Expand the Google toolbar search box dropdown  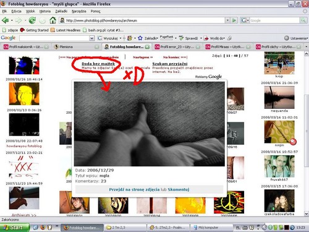coord(92,38)
